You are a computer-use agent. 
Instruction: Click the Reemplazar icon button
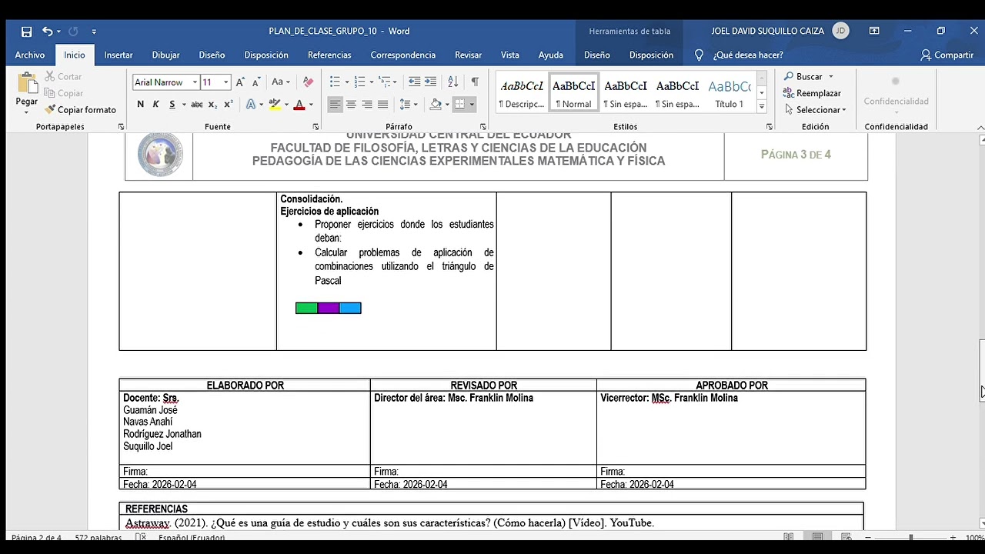pyautogui.click(x=812, y=93)
